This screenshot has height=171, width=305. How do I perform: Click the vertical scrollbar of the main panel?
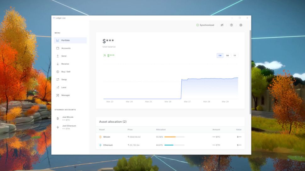[250, 72]
